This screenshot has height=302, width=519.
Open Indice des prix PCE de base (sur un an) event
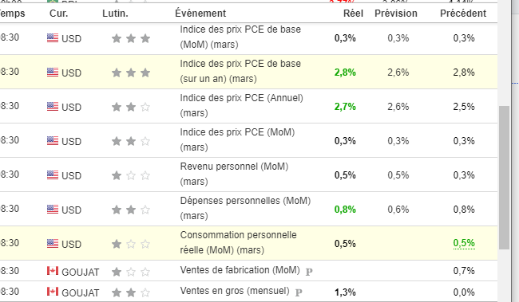(x=240, y=72)
